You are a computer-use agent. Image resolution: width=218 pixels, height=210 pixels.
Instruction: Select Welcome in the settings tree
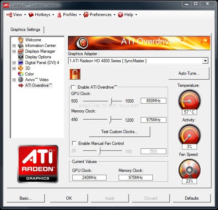(x=33, y=40)
